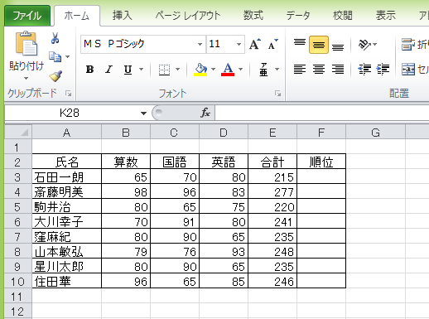Image resolution: width=429 pixels, height=319 pixels.
Task: Switch to the 挿入 tab
Action: tap(122, 16)
